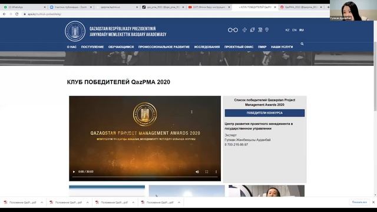Open the video more options menu
Viewport: 377px width, 212px height.
(x=216, y=171)
